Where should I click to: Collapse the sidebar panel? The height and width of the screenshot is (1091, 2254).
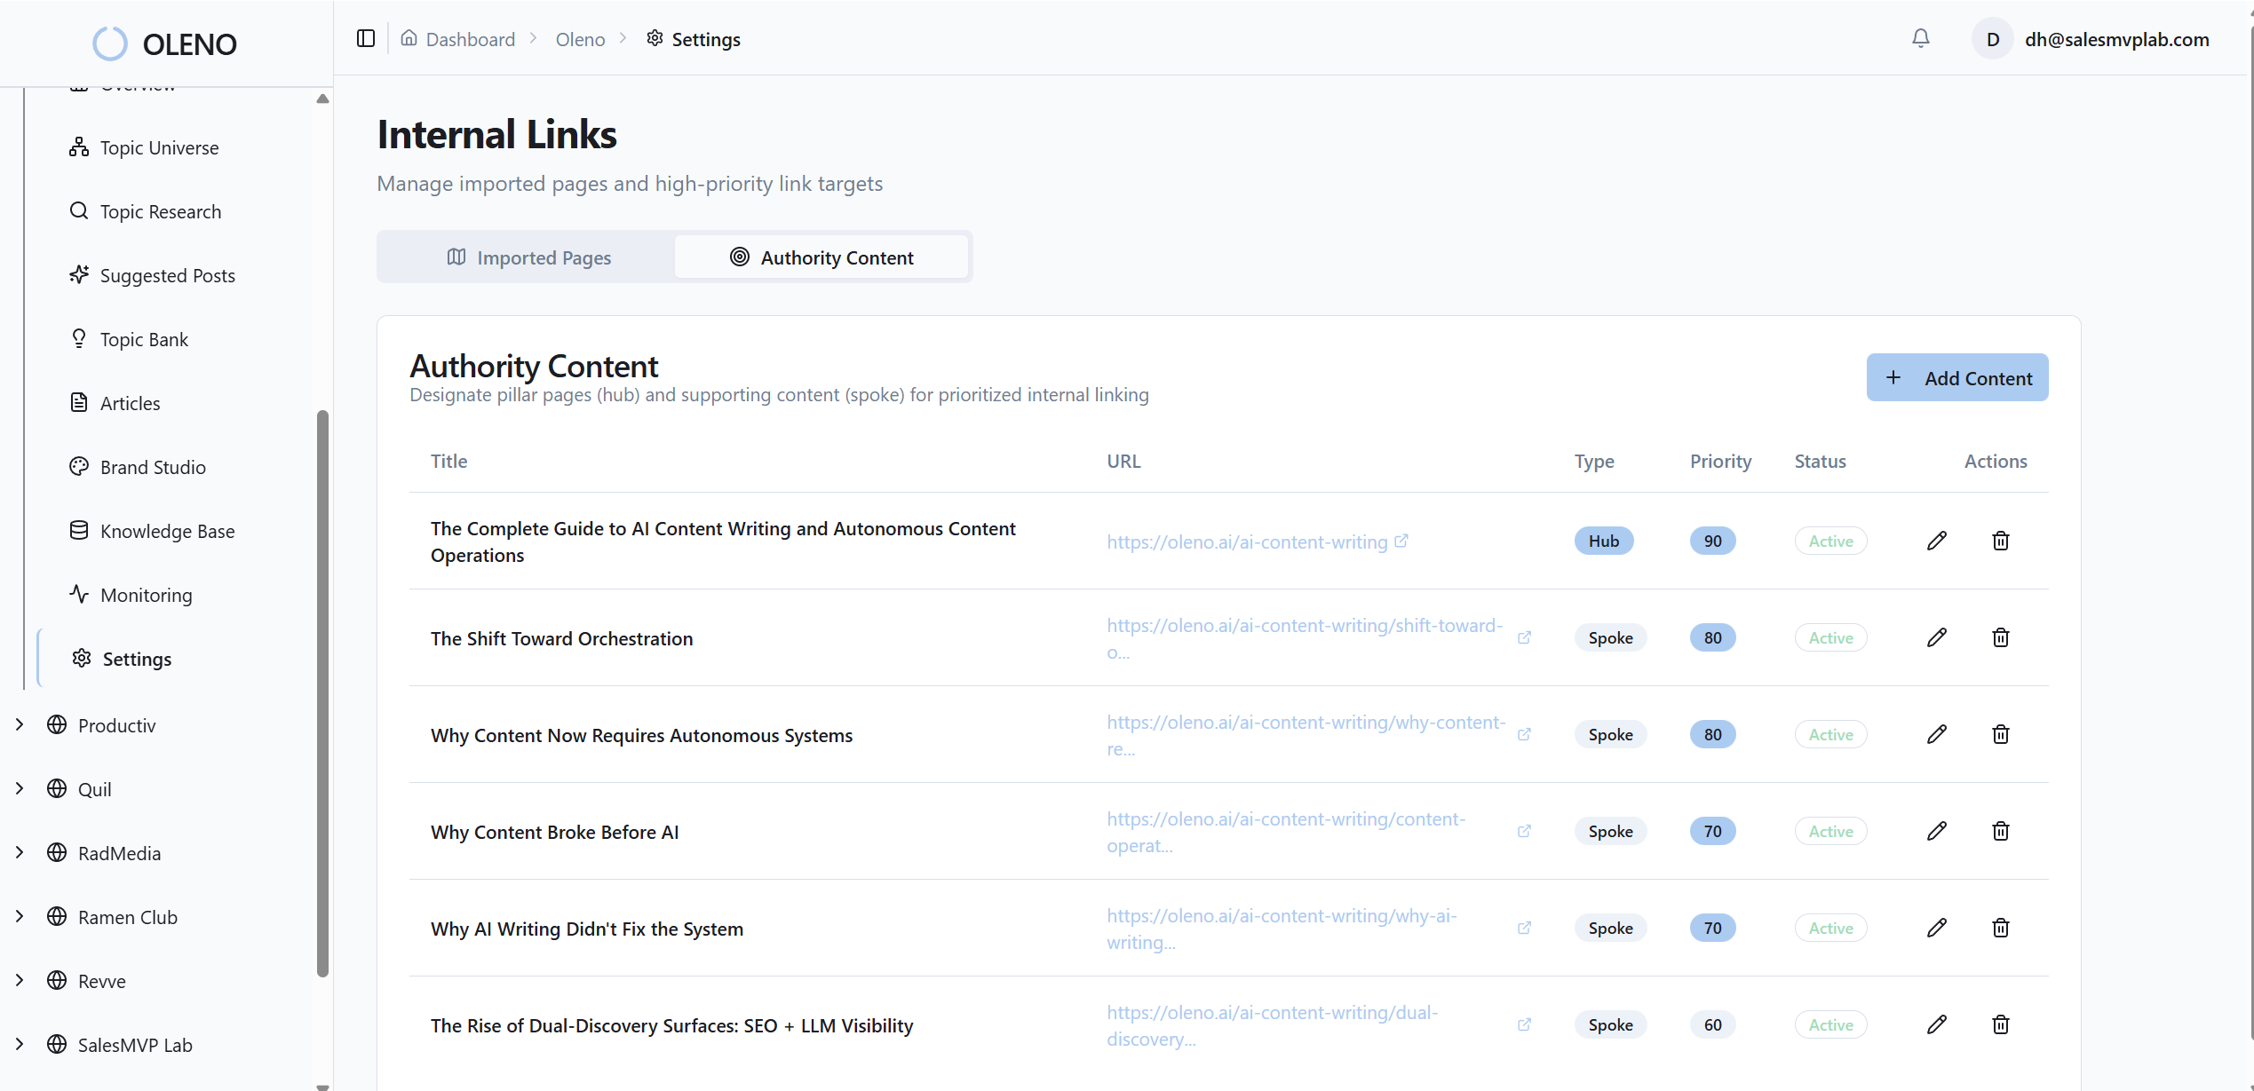(x=364, y=38)
